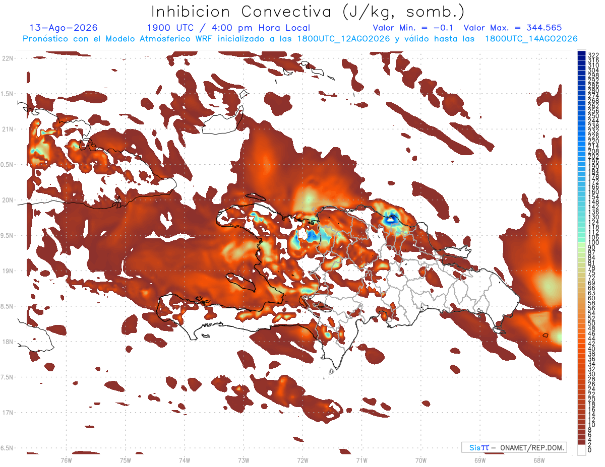605x467 pixels.
Task: Click the '1800UTC_14AGO2026' valid-until time
Action: (x=531, y=39)
